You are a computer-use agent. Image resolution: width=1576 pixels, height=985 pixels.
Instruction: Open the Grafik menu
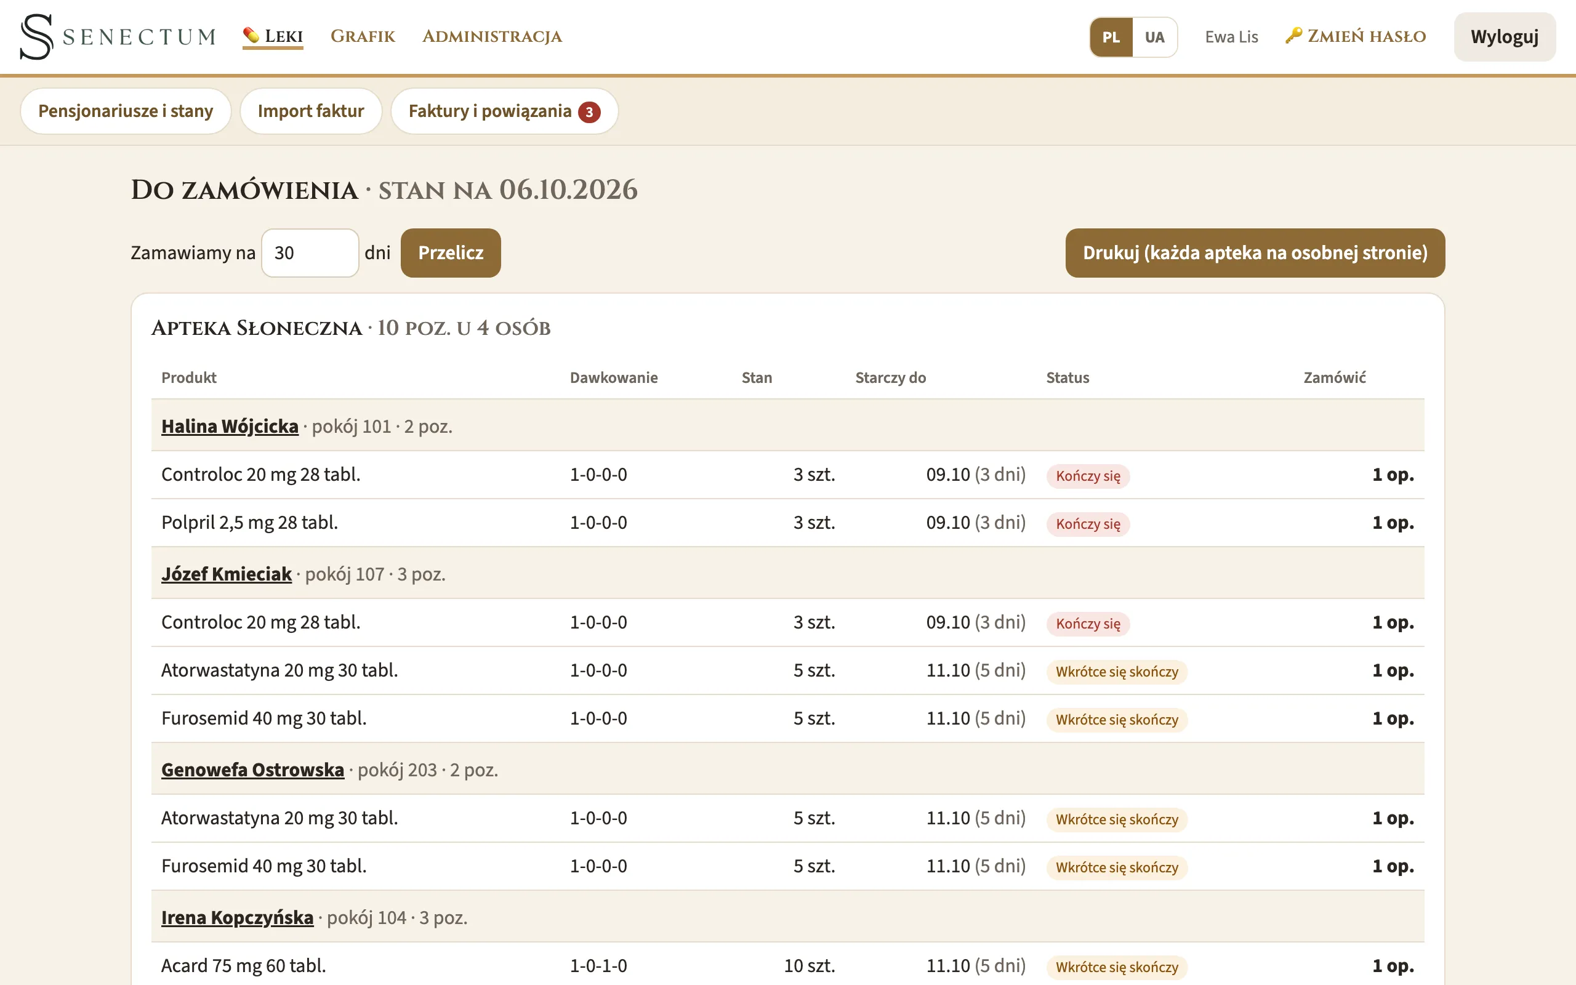[363, 36]
